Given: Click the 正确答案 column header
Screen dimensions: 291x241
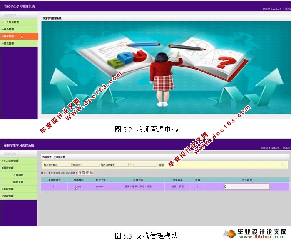Looking at the screenshot, I should 138,180.
